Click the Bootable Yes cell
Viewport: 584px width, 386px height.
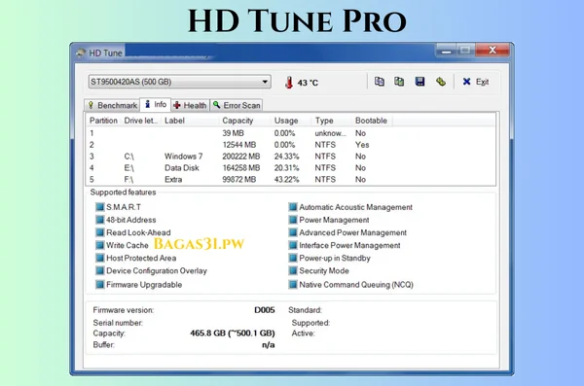362,145
